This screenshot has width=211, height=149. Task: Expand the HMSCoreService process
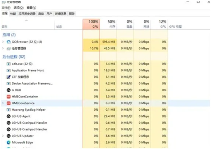coord(3,103)
